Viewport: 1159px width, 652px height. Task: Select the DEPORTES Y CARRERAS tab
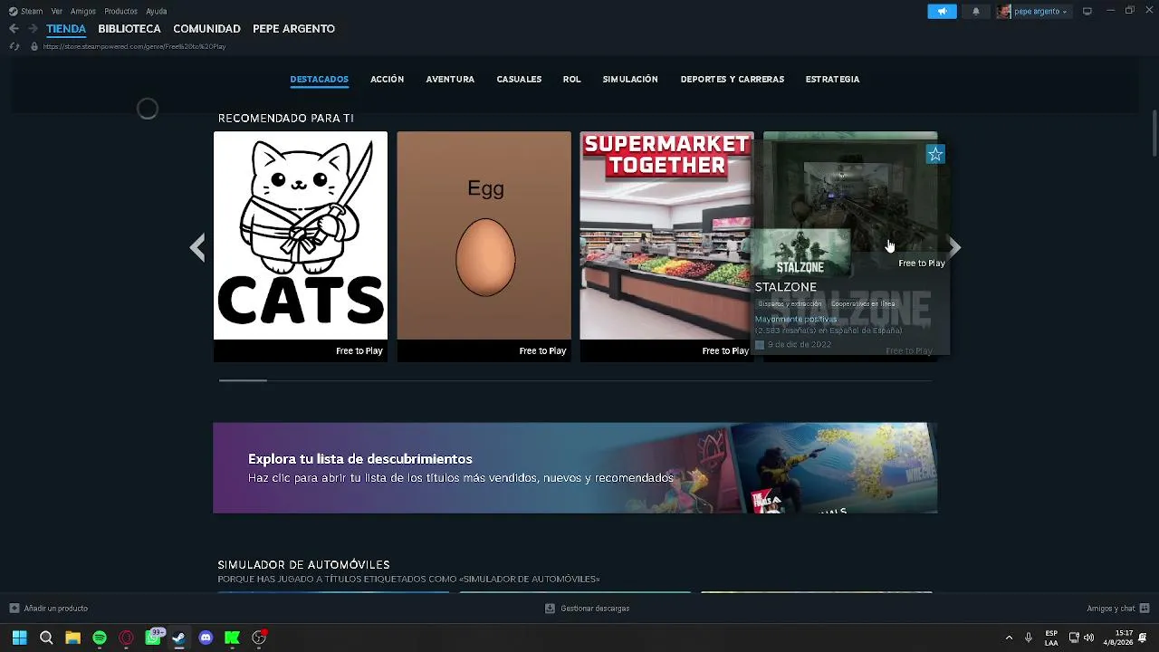tap(733, 80)
